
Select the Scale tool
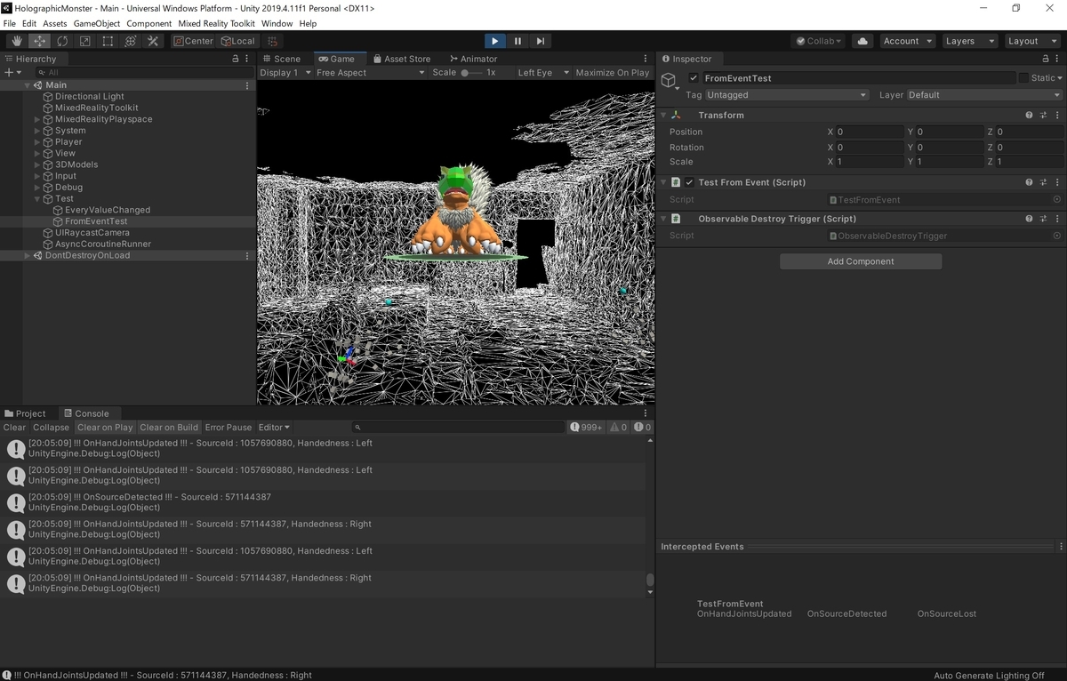(85, 41)
